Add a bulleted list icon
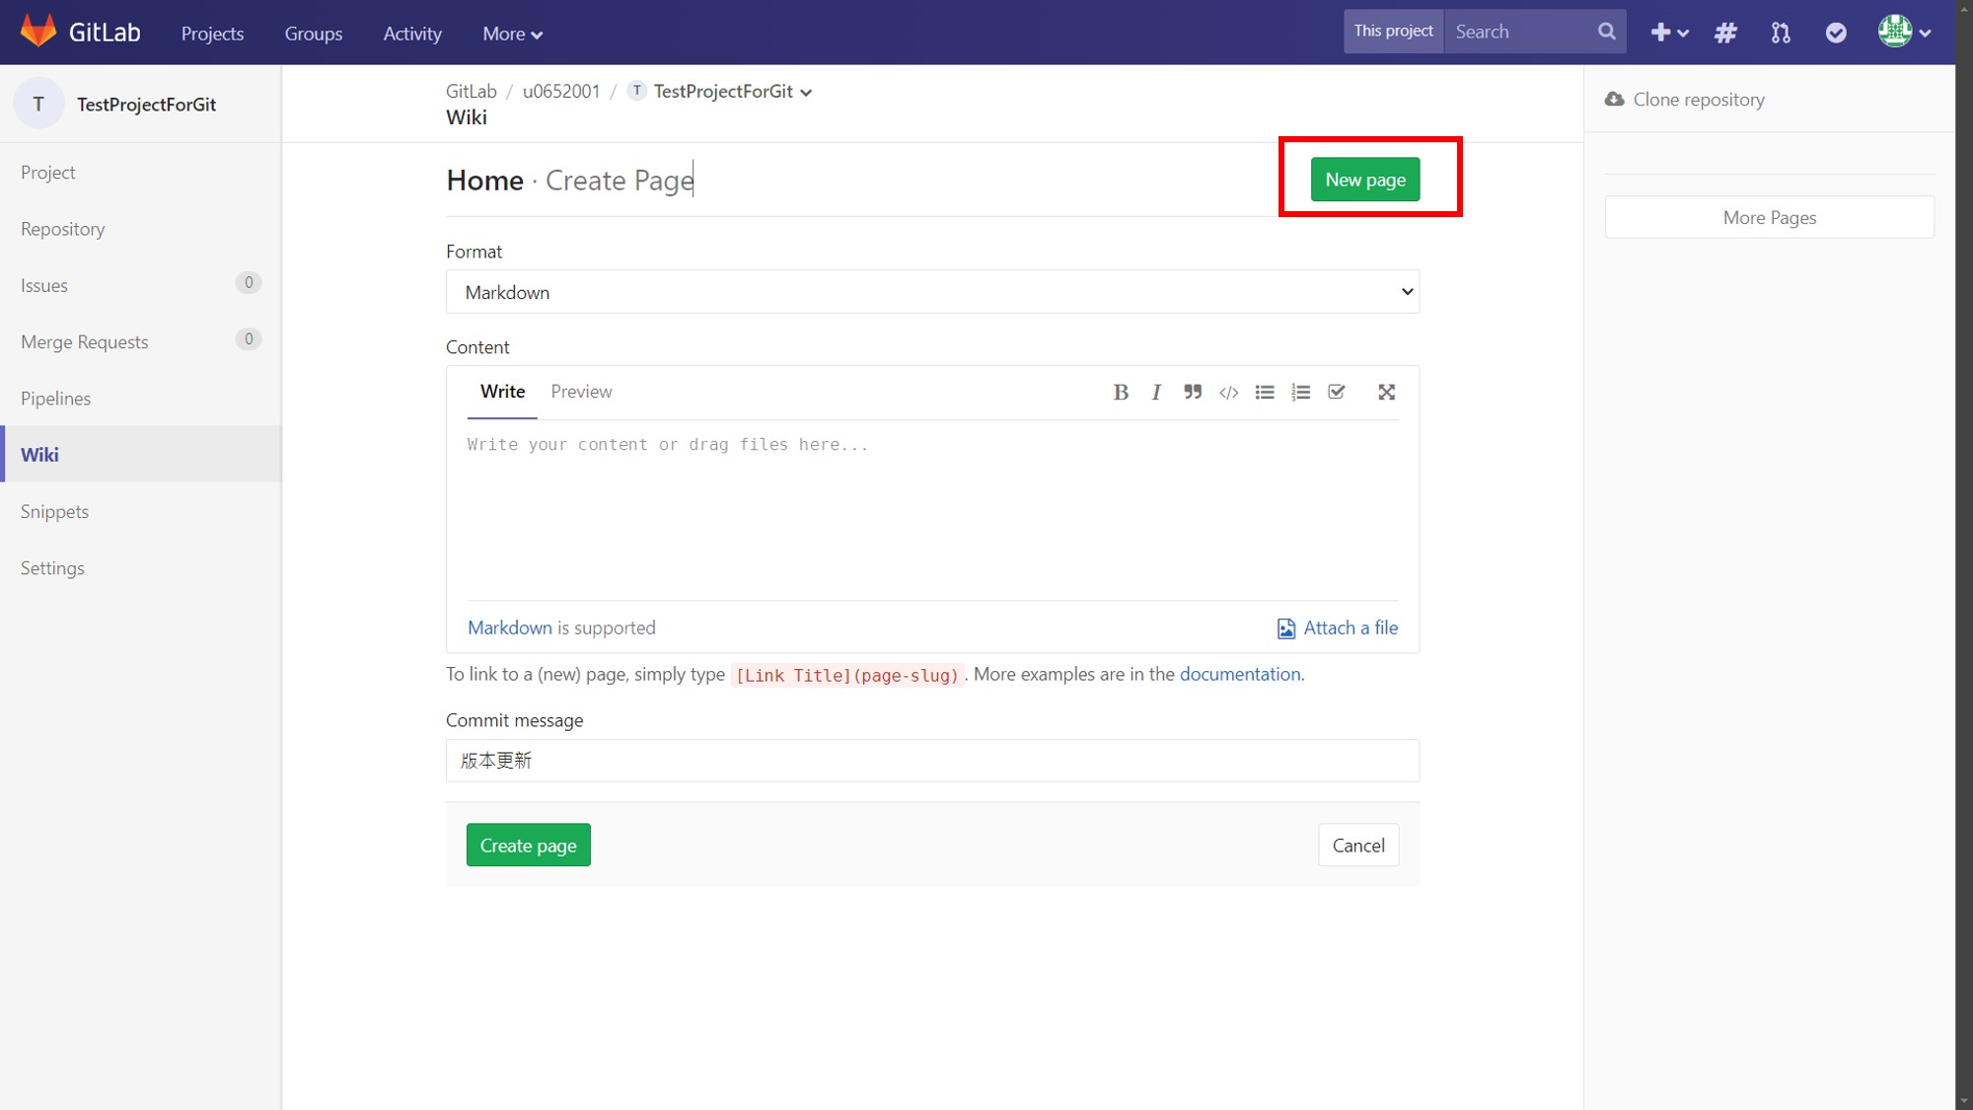Image resolution: width=1973 pixels, height=1110 pixels. [x=1265, y=392]
